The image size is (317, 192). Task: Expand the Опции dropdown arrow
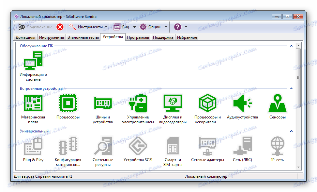pyautogui.click(x=166, y=27)
